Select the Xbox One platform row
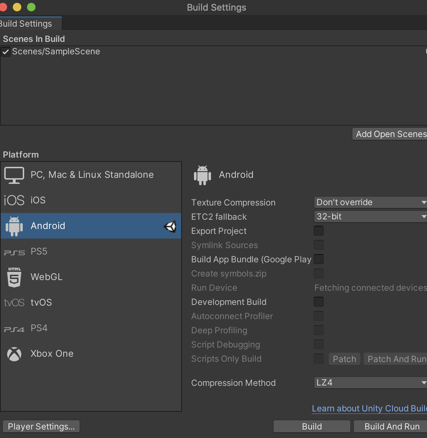Image resolution: width=427 pixels, height=438 pixels. pyautogui.click(x=91, y=354)
